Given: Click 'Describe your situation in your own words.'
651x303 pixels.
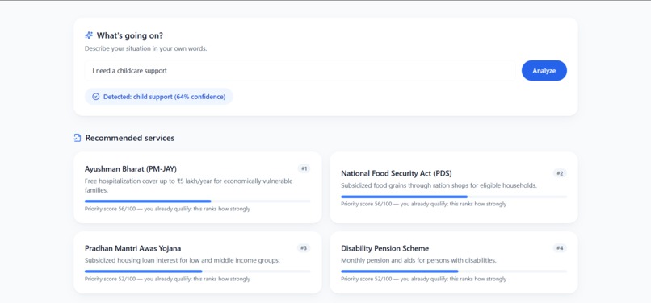Looking at the screenshot, I should point(145,48).
